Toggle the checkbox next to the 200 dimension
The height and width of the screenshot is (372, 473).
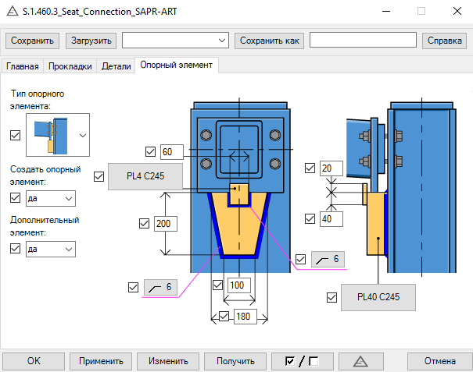click(142, 224)
